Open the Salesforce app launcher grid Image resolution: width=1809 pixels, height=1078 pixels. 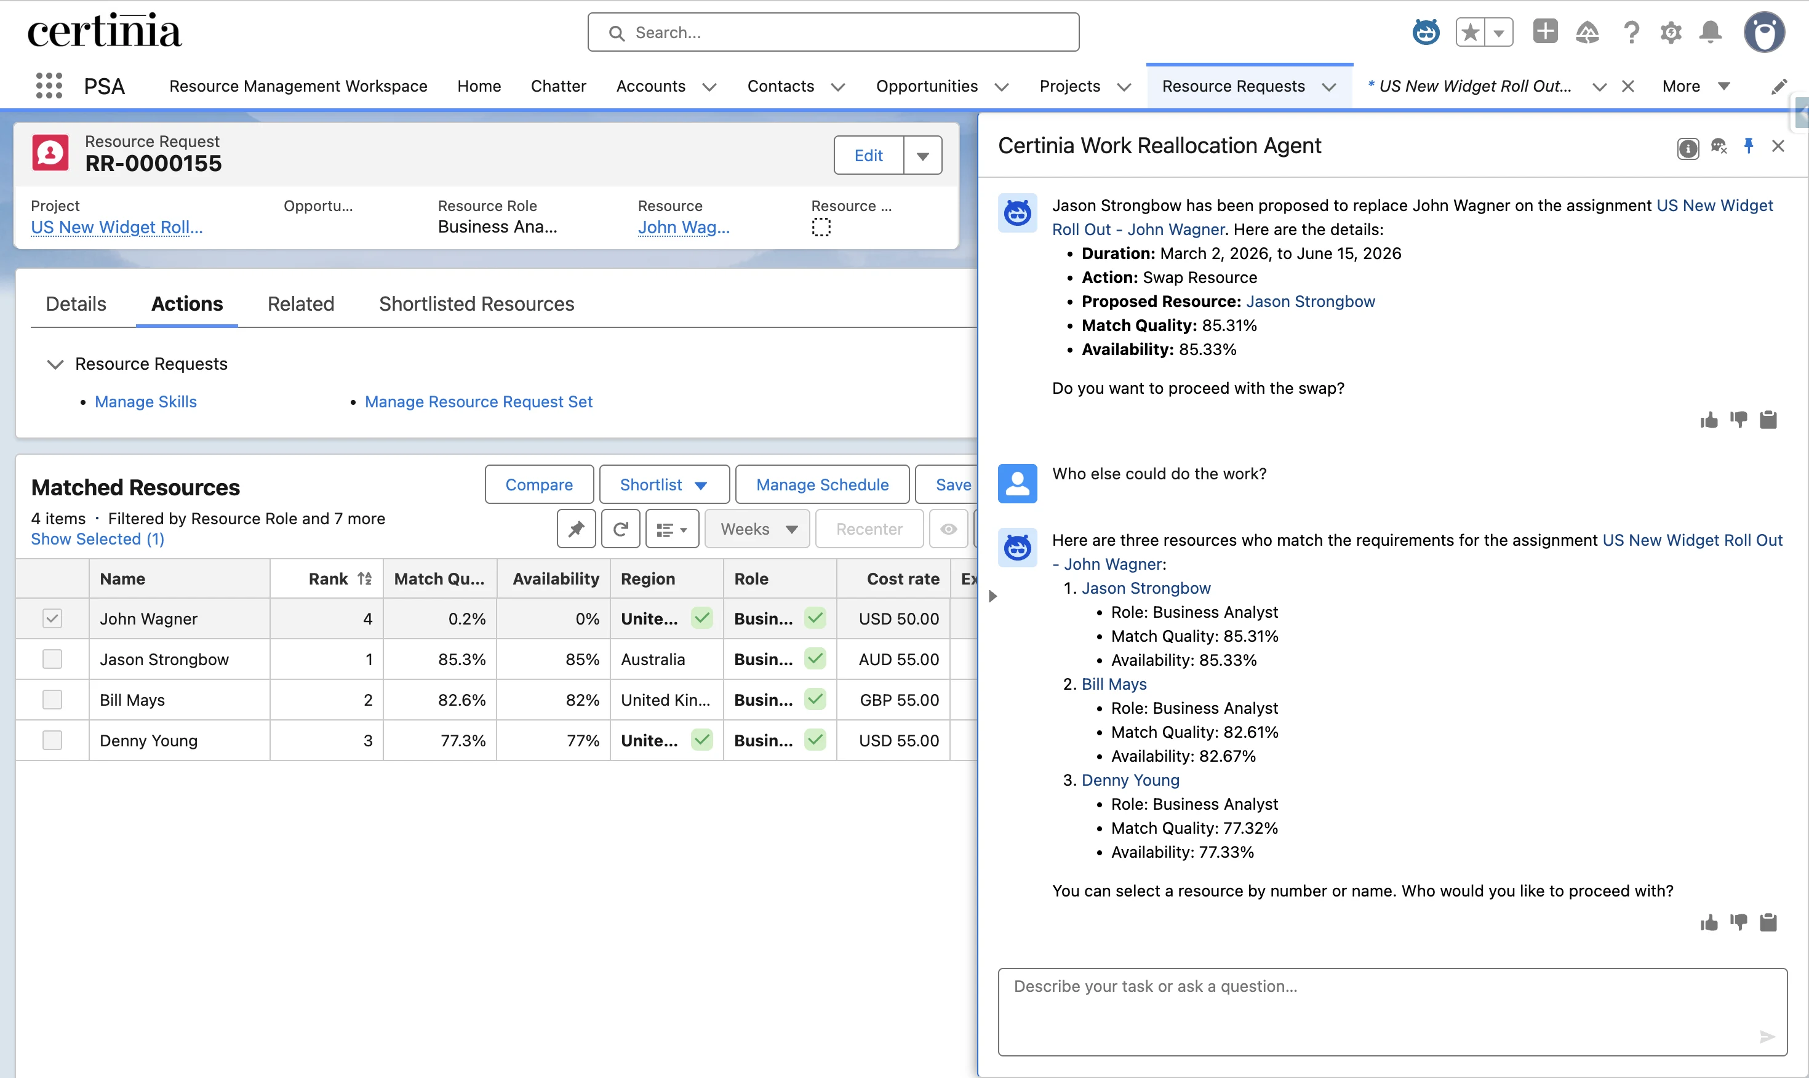49,85
